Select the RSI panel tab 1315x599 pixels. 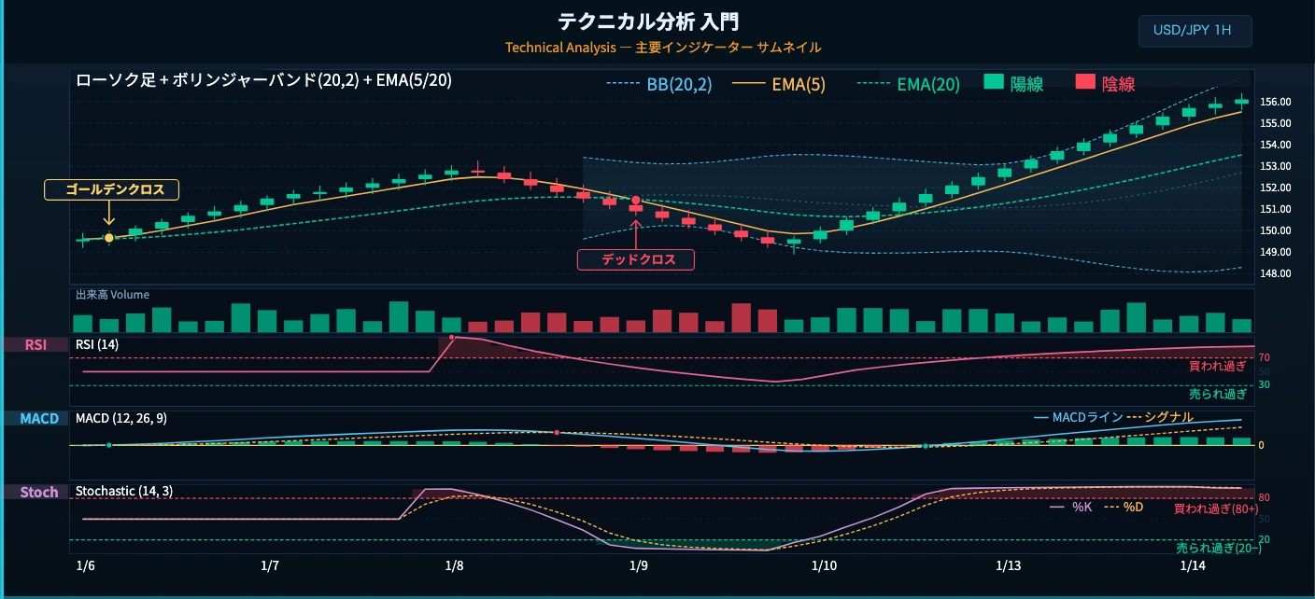pos(35,344)
